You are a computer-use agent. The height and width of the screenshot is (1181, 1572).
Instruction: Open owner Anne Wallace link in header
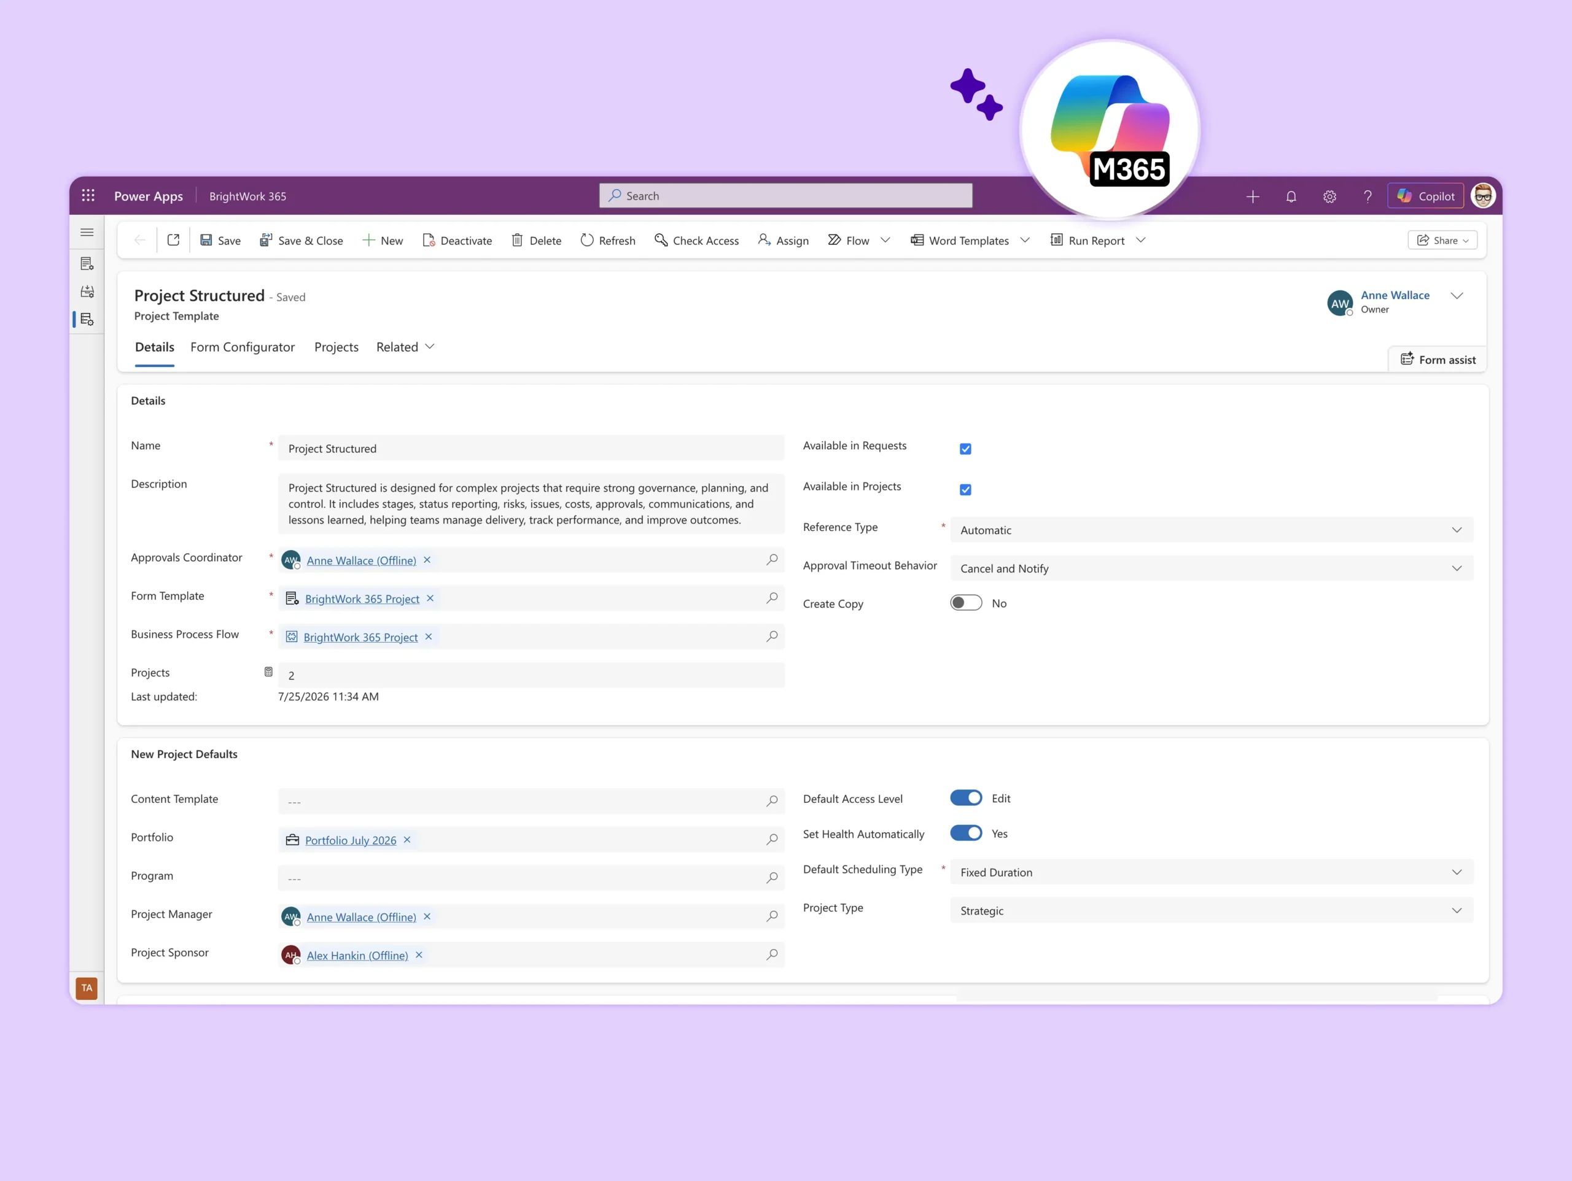1395,295
